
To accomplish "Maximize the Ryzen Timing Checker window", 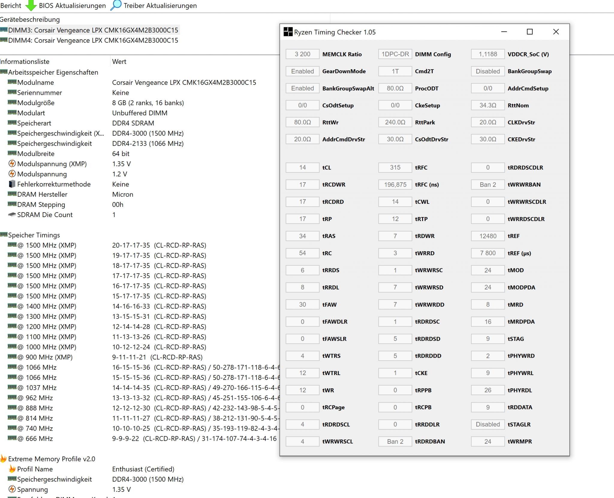I will 530,32.
